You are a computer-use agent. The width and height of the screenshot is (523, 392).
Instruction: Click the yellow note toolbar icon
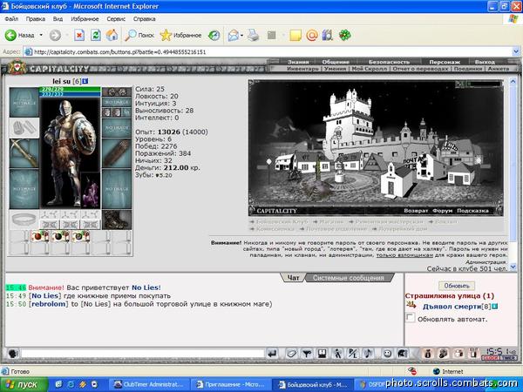click(x=295, y=35)
